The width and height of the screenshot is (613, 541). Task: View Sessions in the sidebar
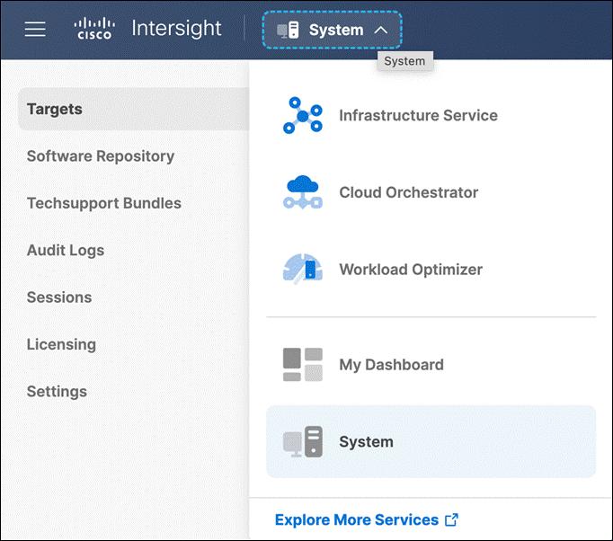59,297
